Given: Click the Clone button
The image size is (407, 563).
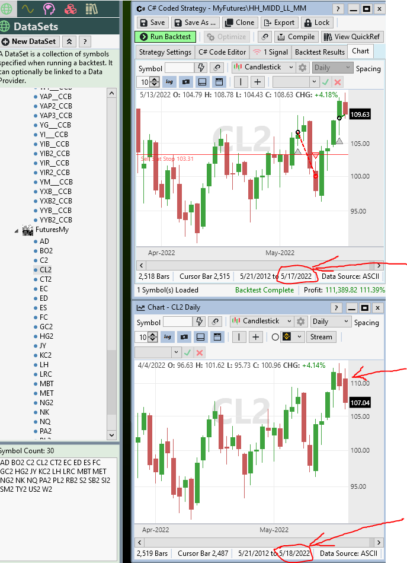Looking at the screenshot, I should 239,23.
